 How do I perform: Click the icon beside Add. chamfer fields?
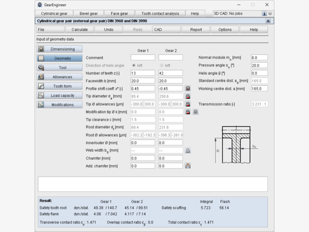(x=188, y=166)
